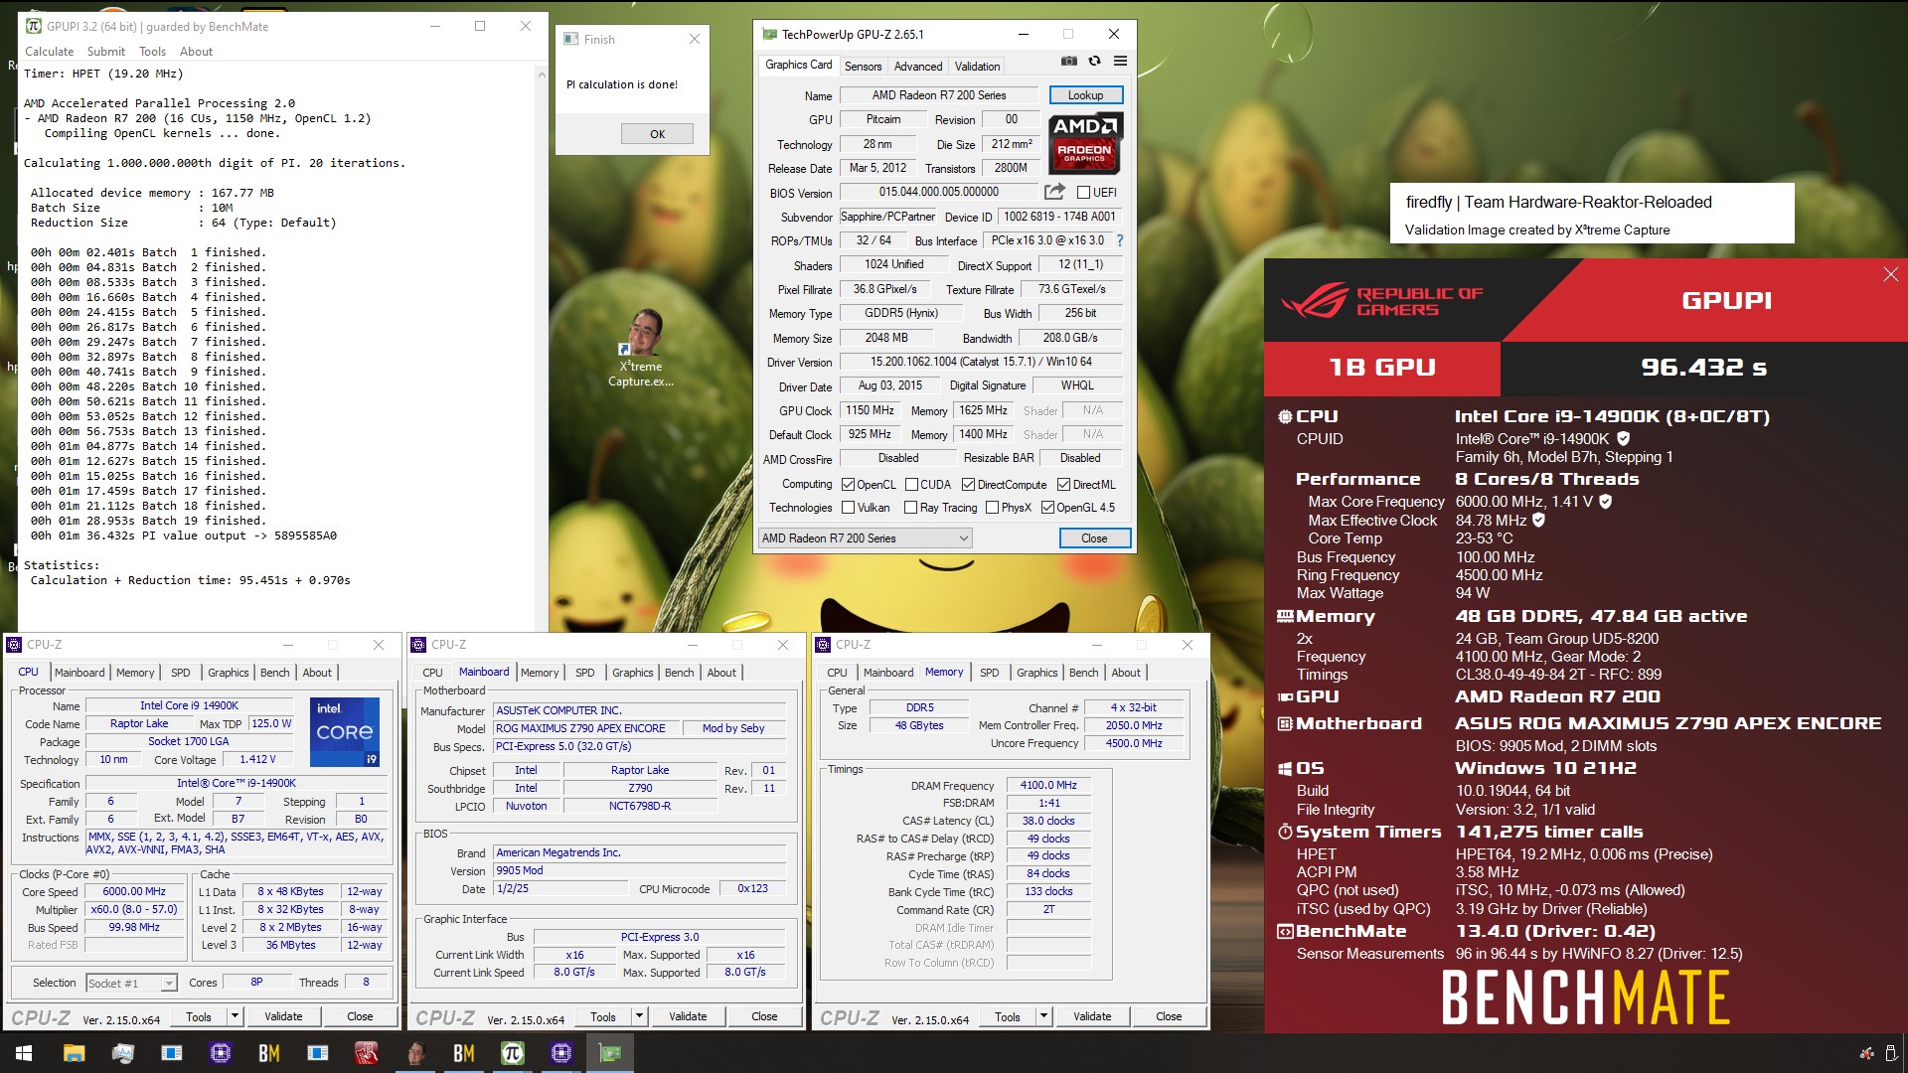Image resolution: width=1908 pixels, height=1073 pixels.
Task: Click the GPU-Z title bar icon
Action: pos(769,34)
